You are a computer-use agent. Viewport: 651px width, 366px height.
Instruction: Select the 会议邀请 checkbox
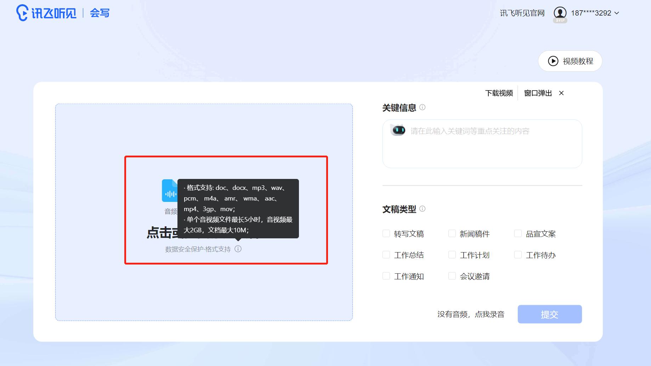click(452, 275)
